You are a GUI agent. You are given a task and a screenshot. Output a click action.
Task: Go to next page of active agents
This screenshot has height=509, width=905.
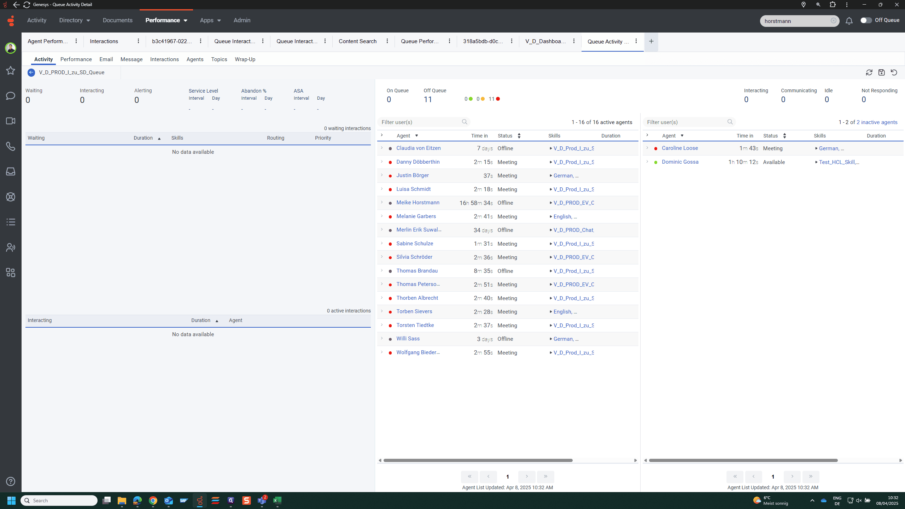click(x=527, y=476)
